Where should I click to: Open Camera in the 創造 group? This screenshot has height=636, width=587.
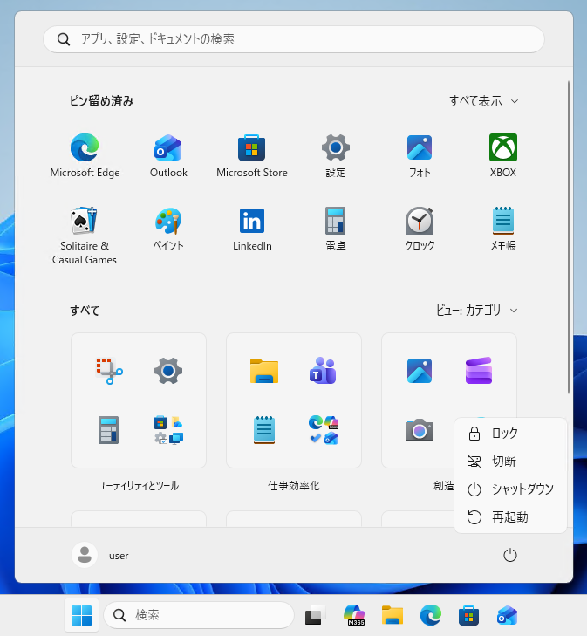point(420,430)
